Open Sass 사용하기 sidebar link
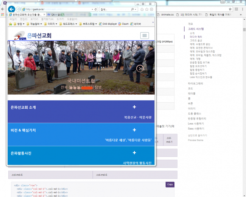 point(196,129)
